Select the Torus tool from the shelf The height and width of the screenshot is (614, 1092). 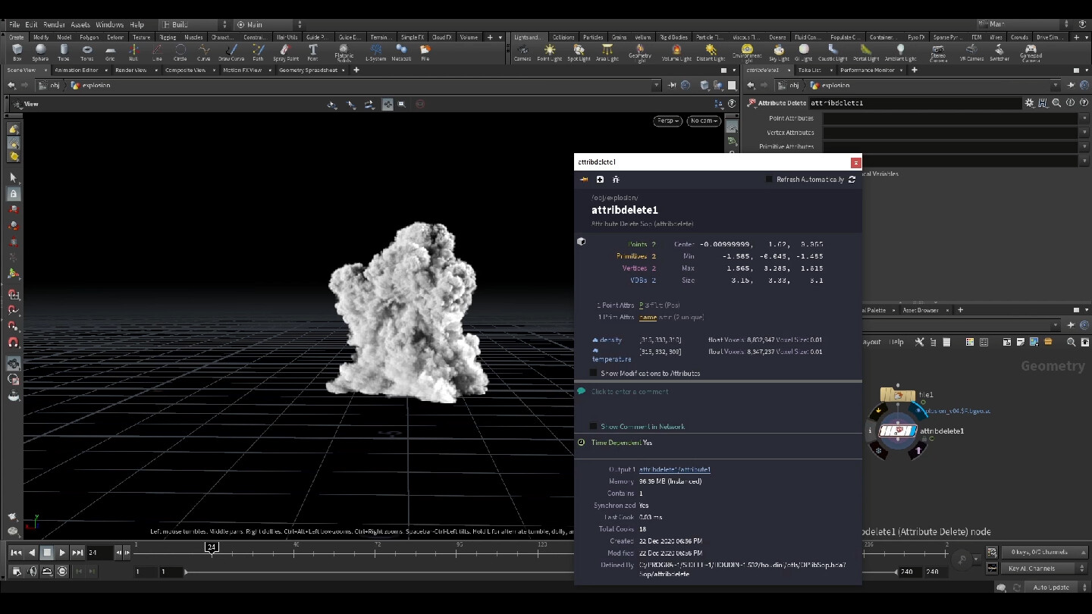pyautogui.click(x=86, y=51)
